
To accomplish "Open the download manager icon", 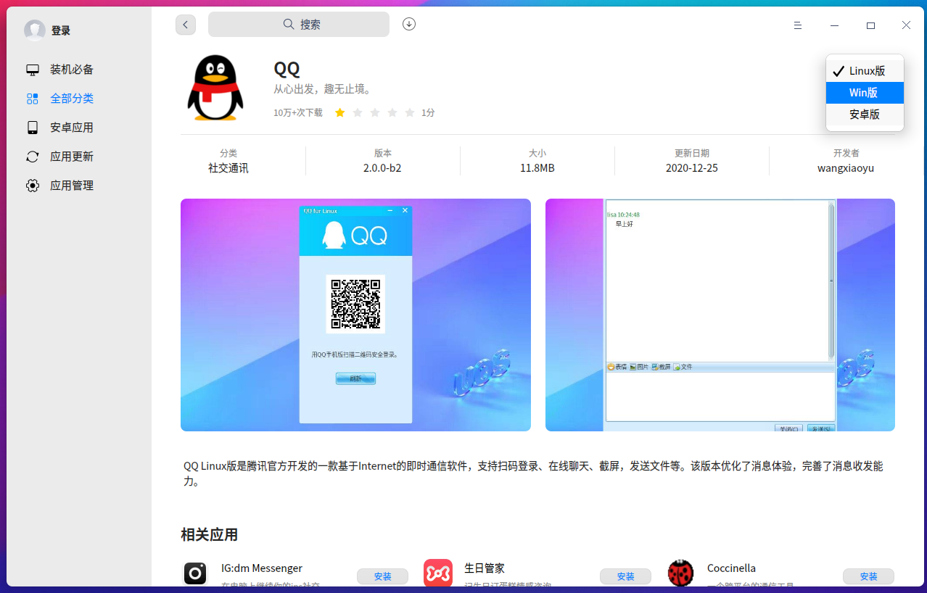I will 409,24.
